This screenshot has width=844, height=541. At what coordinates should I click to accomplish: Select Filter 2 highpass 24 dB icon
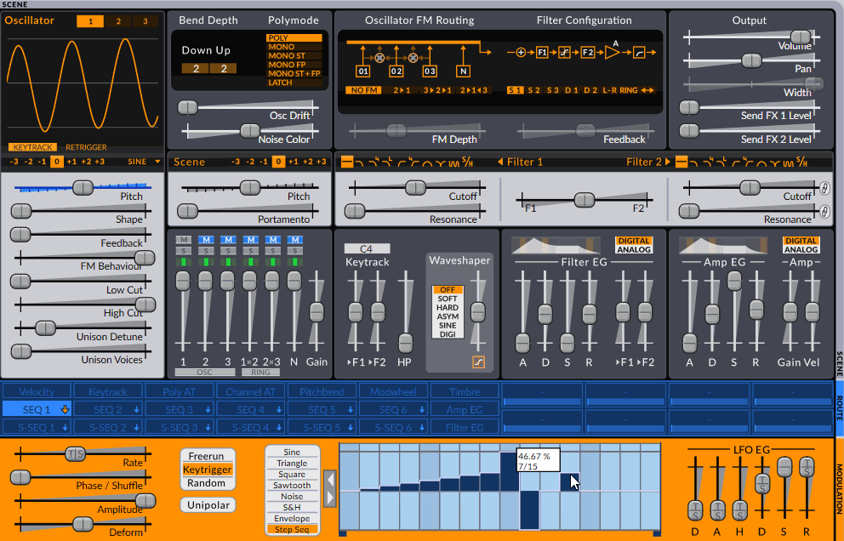(748, 162)
